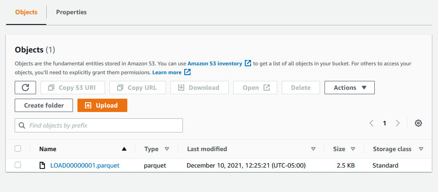This screenshot has width=438, height=192.
Task: Go to previous page arrow
Action: pyautogui.click(x=372, y=124)
